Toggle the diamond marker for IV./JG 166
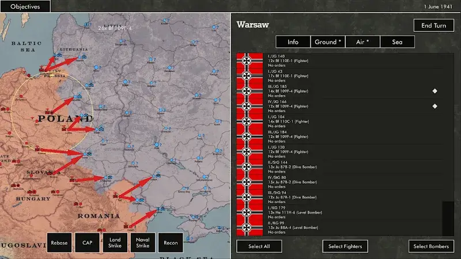Viewport: 461px width, 259px height. 434,106
